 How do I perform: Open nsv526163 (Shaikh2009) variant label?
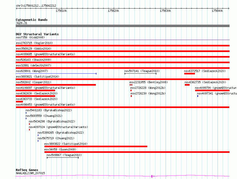tap(34, 60)
